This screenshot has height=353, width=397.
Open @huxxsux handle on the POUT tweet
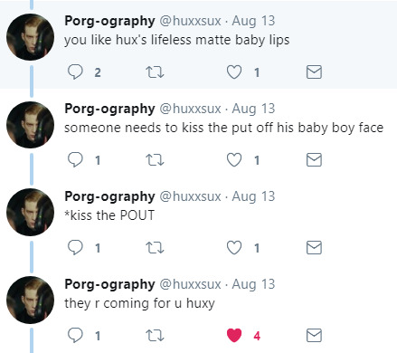[190, 196]
